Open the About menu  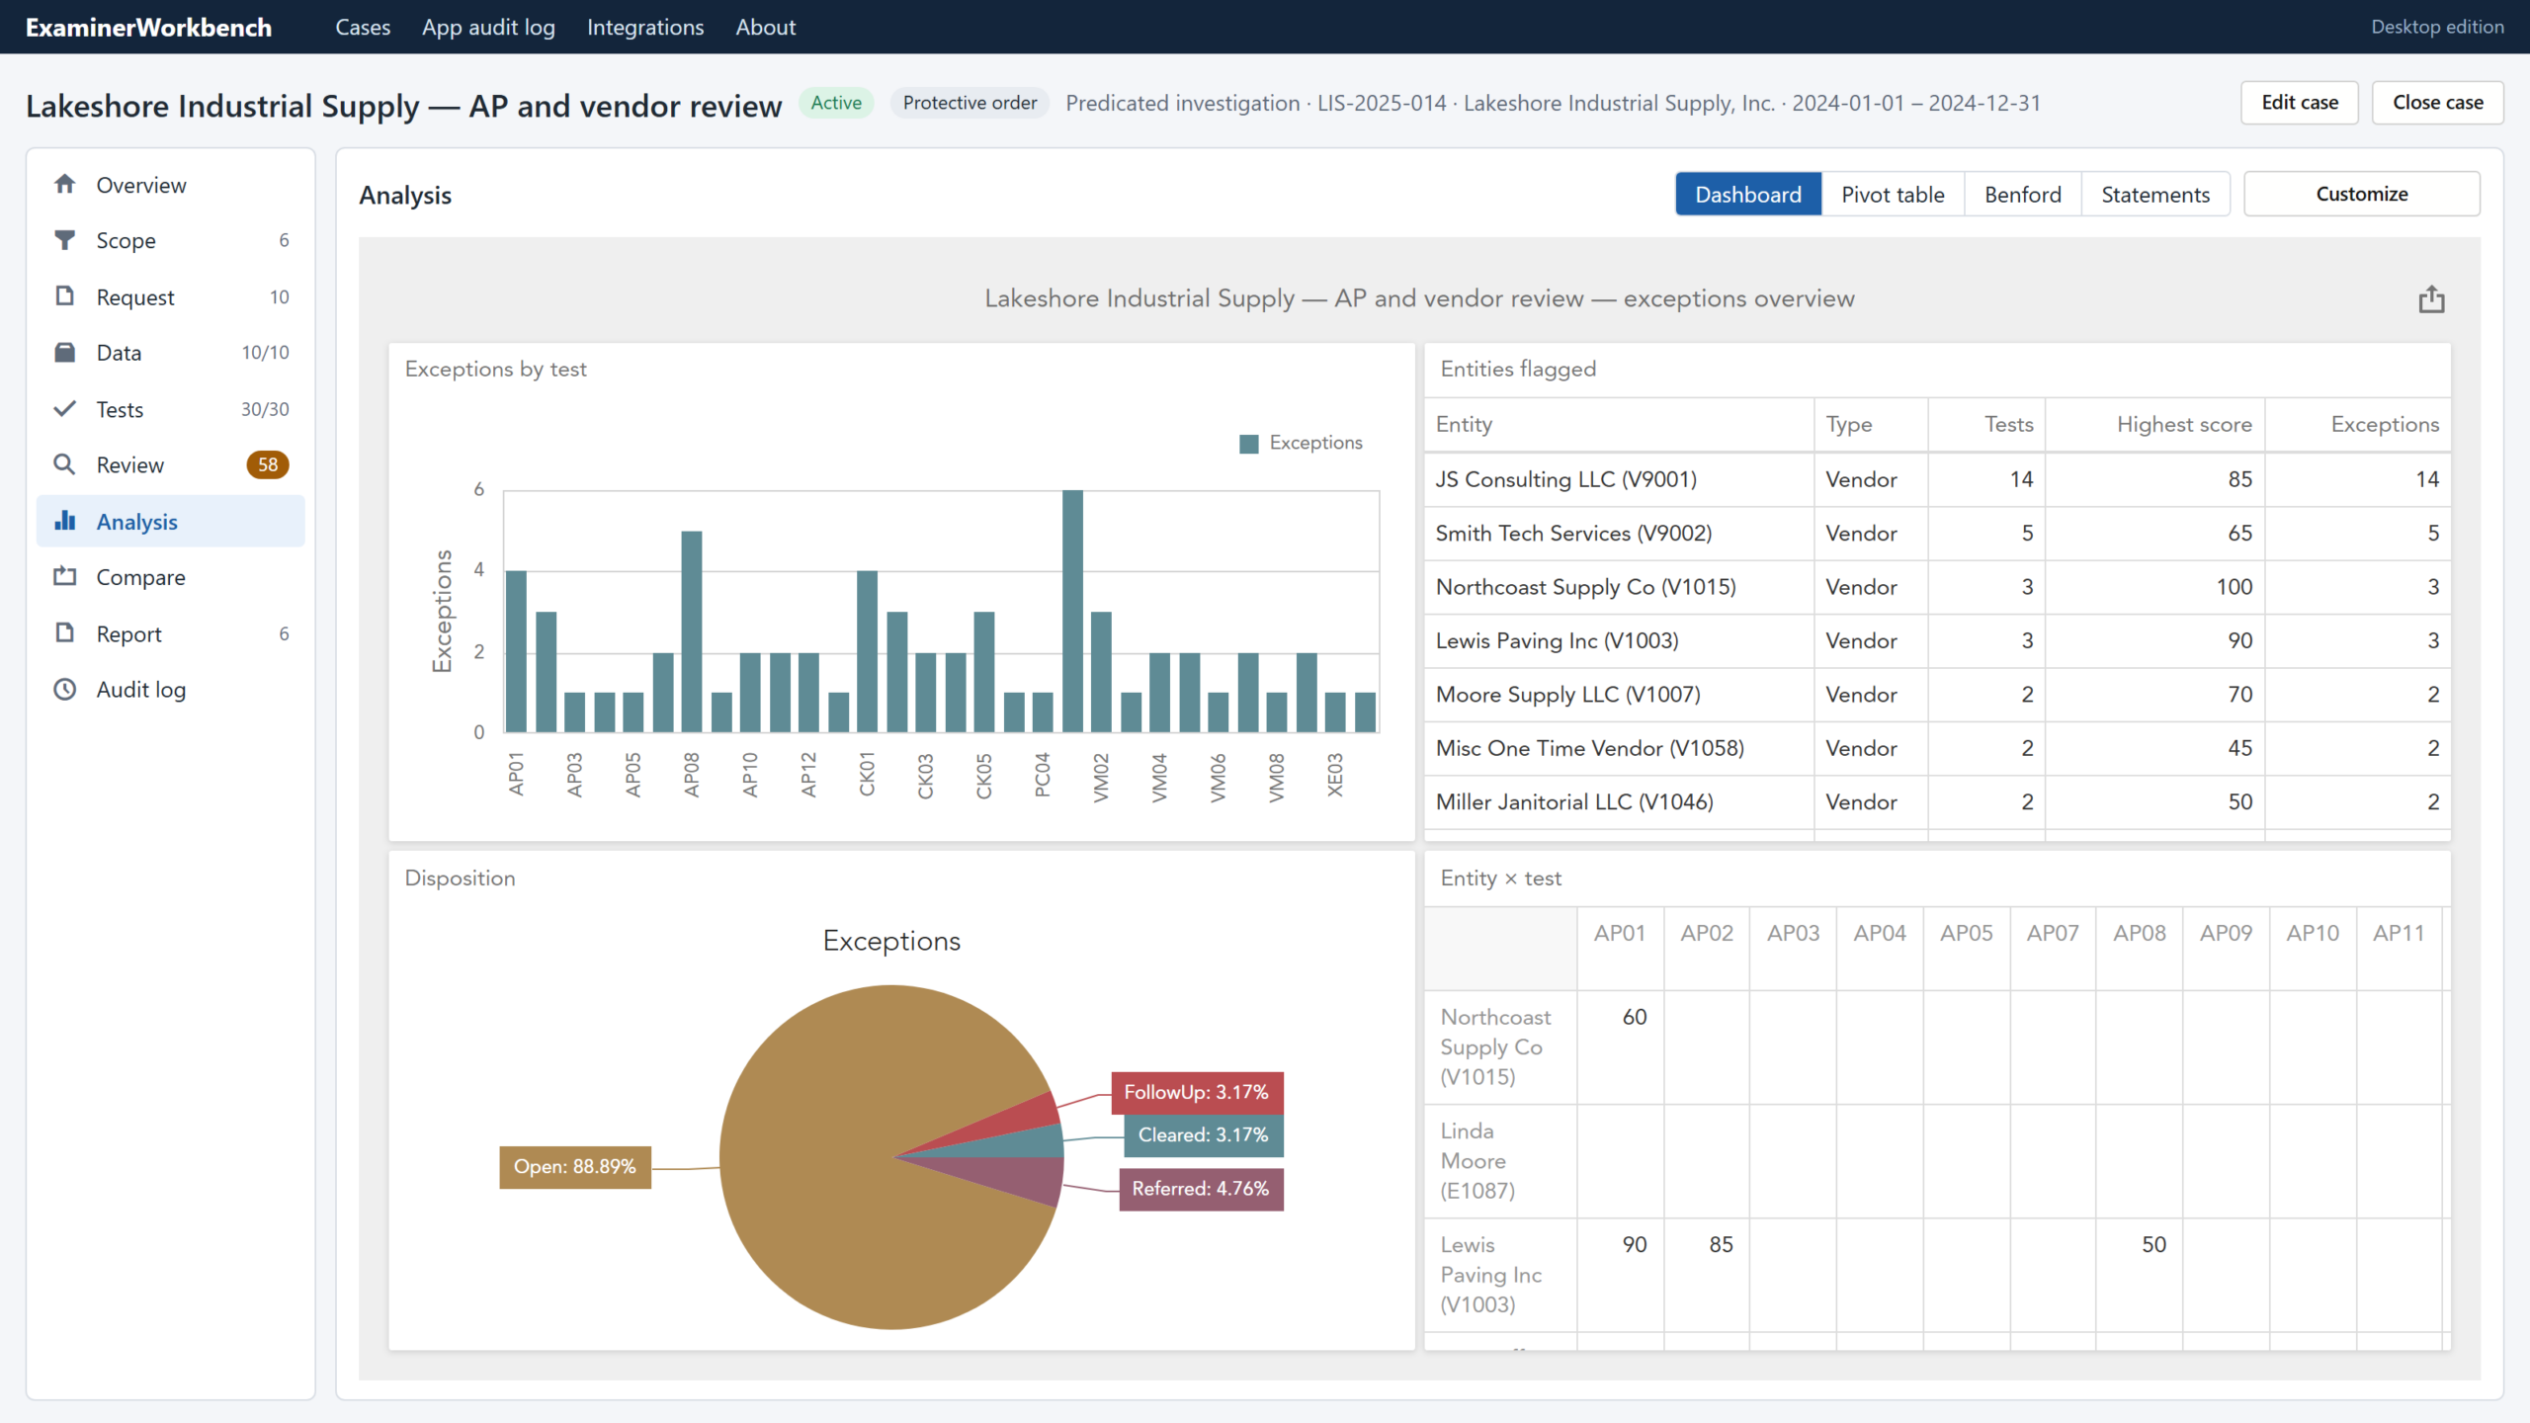[x=766, y=28]
